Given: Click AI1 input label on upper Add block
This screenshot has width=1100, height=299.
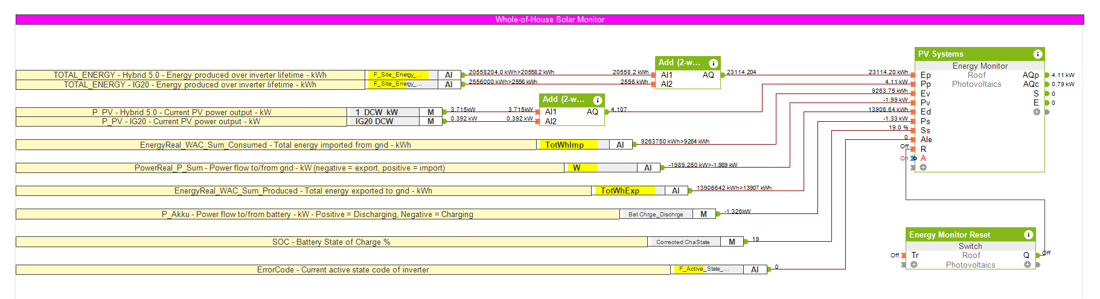Looking at the screenshot, I should 667,75.
